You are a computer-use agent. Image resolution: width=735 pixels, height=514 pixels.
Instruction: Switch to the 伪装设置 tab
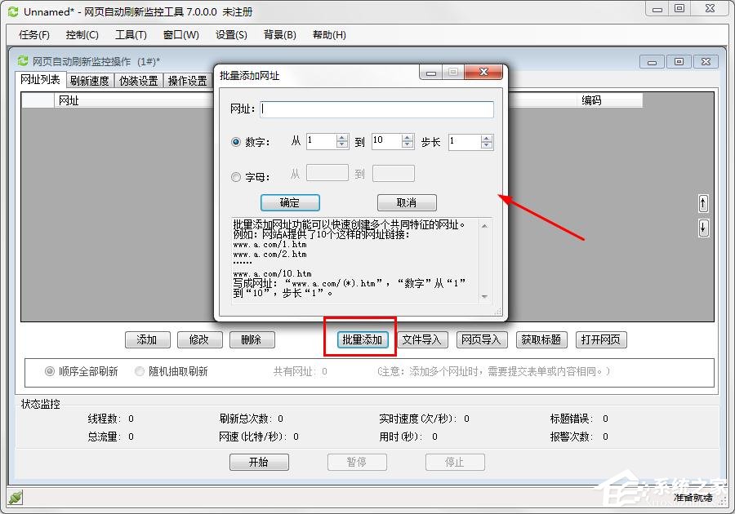(137, 80)
